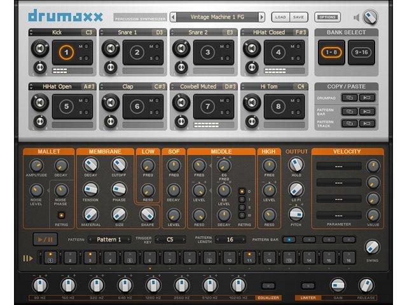Image resolution: width=407 pixels, height=305 pixels.
Task: Click the Hi Tom pan knob
Action: pos(252,121)
